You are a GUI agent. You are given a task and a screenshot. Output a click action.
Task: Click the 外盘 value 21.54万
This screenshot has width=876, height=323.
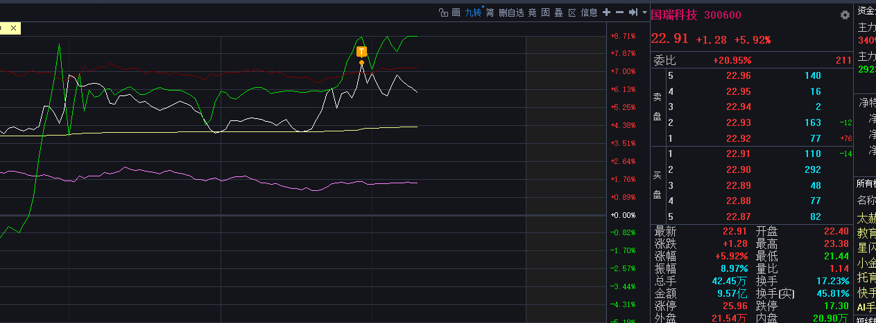[731, 318]
